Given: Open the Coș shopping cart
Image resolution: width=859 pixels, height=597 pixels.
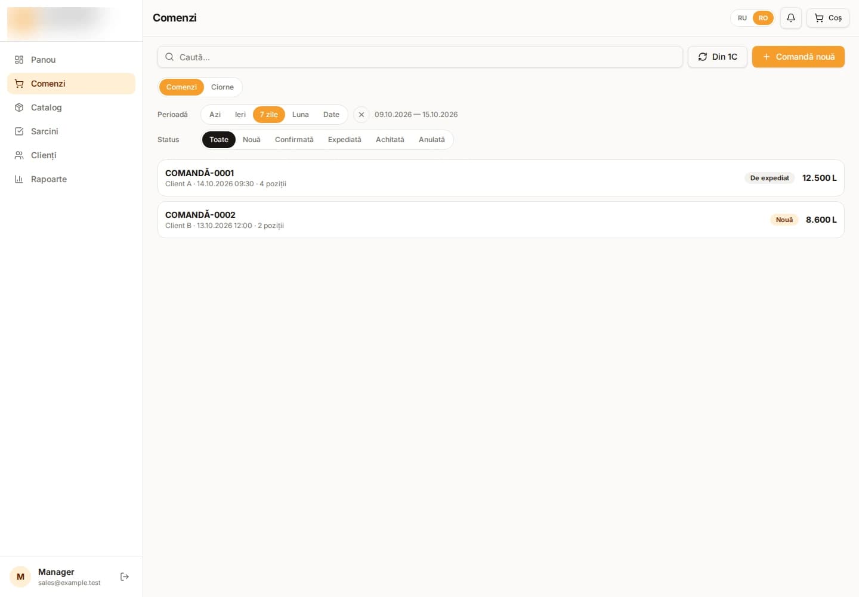Looking at the screenshot, I should point(828,18).
